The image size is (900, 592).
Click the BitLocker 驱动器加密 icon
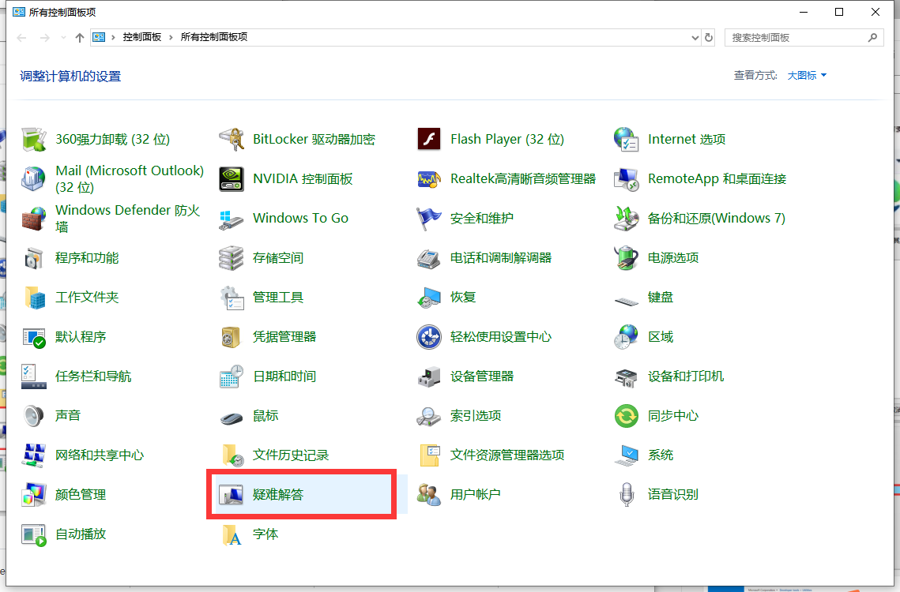(x=232, y=140)
